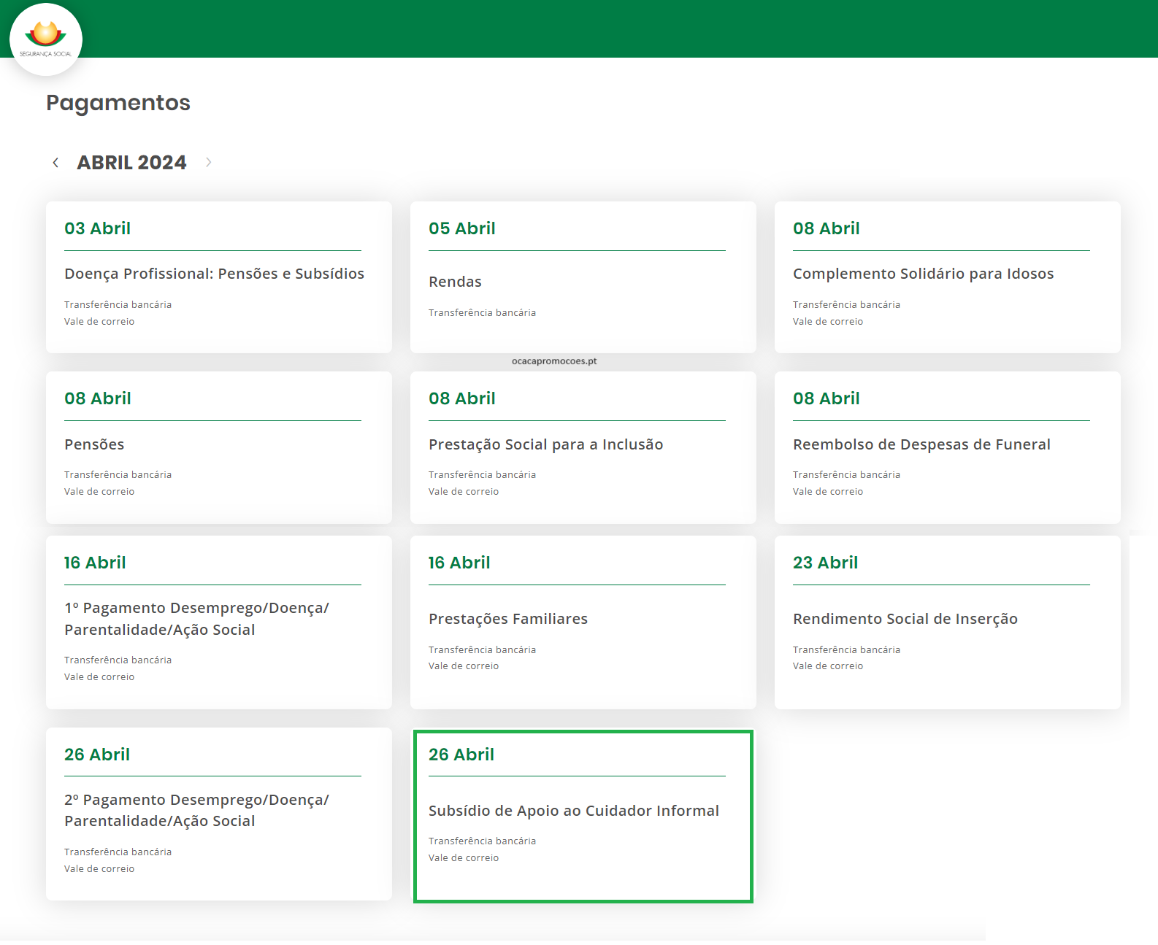This screenshot has width=1158, height=945.
Task: Select Reembolso de Despesas de Funeral
Action: [921, 444]
